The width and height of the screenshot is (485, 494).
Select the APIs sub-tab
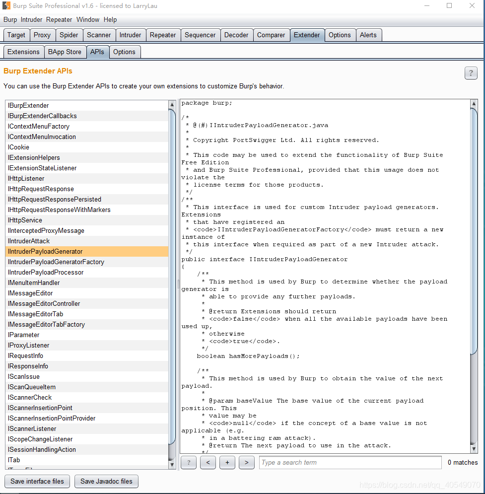point(97,52)
